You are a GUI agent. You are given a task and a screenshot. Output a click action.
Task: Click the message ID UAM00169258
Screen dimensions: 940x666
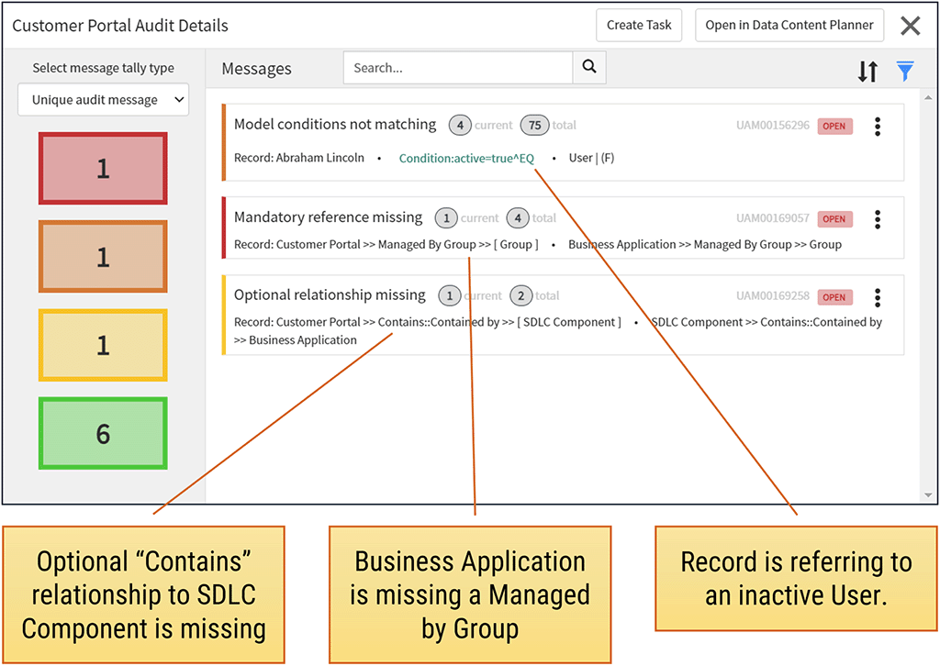[x=773, y=296]
